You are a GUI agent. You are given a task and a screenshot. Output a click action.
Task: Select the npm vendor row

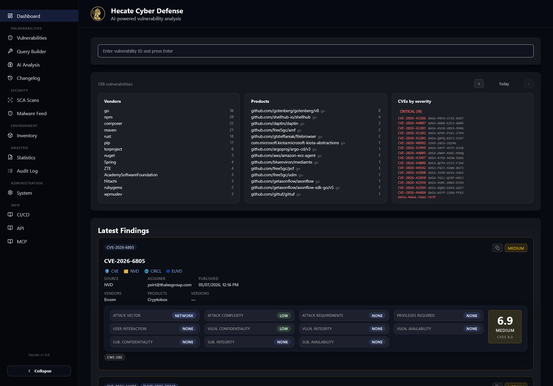(169, 117)
